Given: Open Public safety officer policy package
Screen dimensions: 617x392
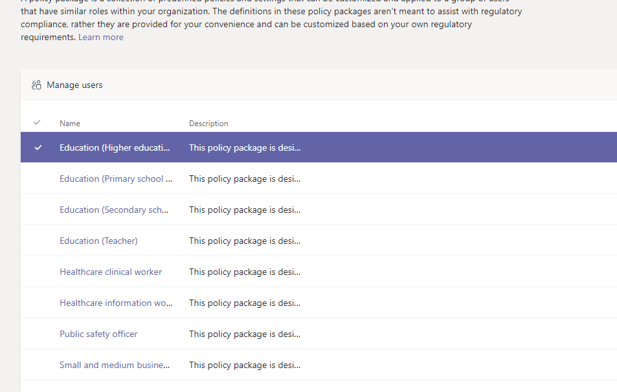Looking at the screenshot, I should coord(98,334).
